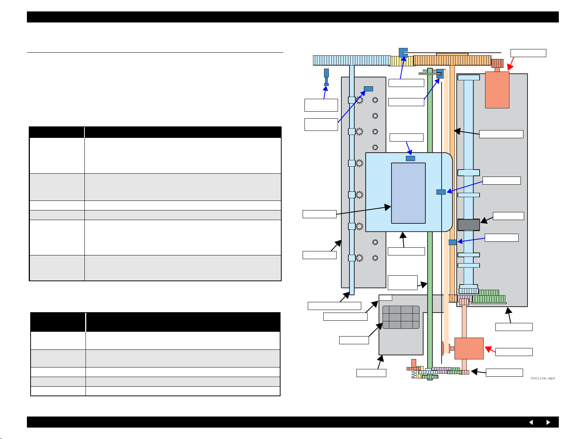Click the 'Outline.eps' caption text
This screenshot has height=439, width=585.
pos(543,378)
